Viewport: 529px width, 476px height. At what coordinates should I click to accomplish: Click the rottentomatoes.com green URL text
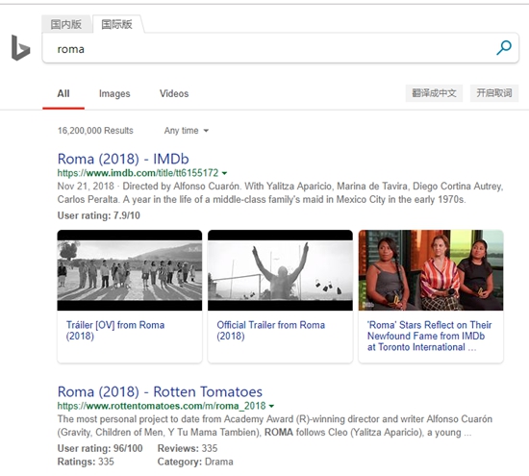tap(162, 406)
